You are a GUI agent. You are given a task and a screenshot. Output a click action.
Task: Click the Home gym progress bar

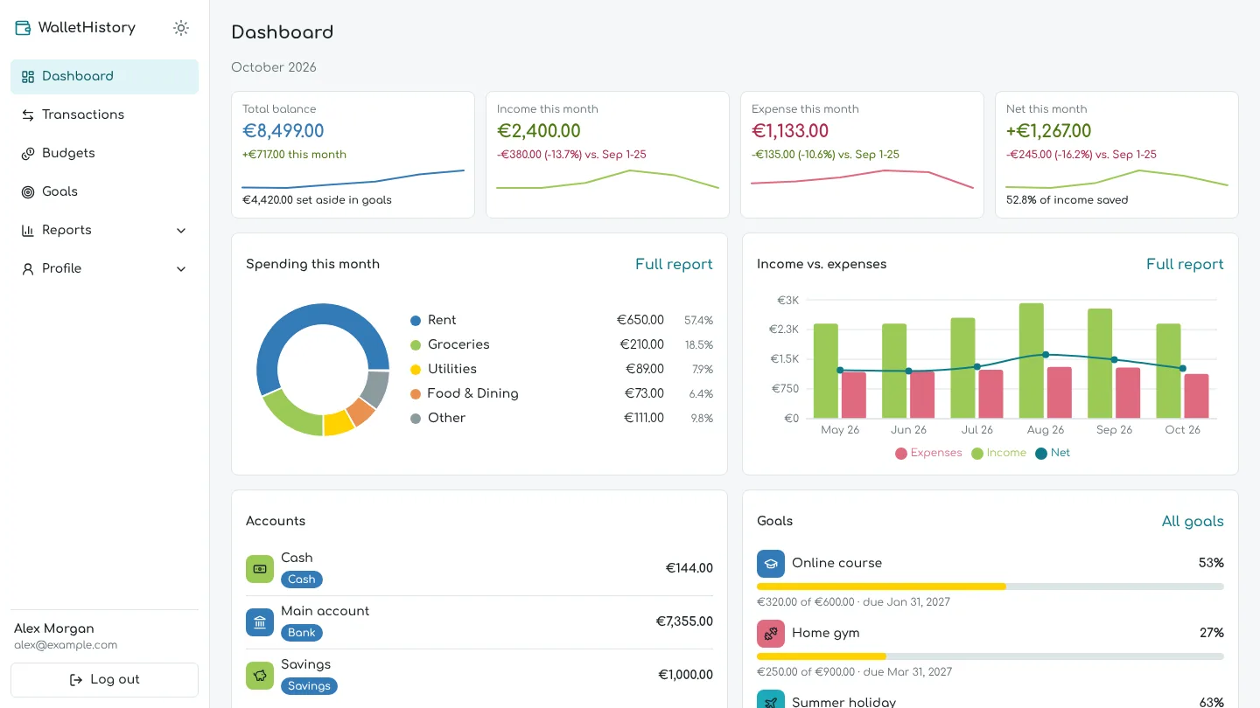(990, 656)
